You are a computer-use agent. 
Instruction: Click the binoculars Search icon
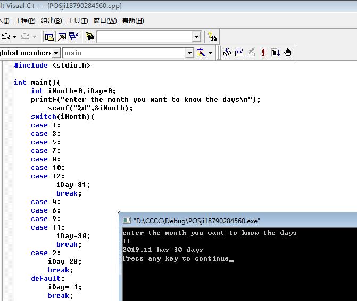[x=212, y=36]
